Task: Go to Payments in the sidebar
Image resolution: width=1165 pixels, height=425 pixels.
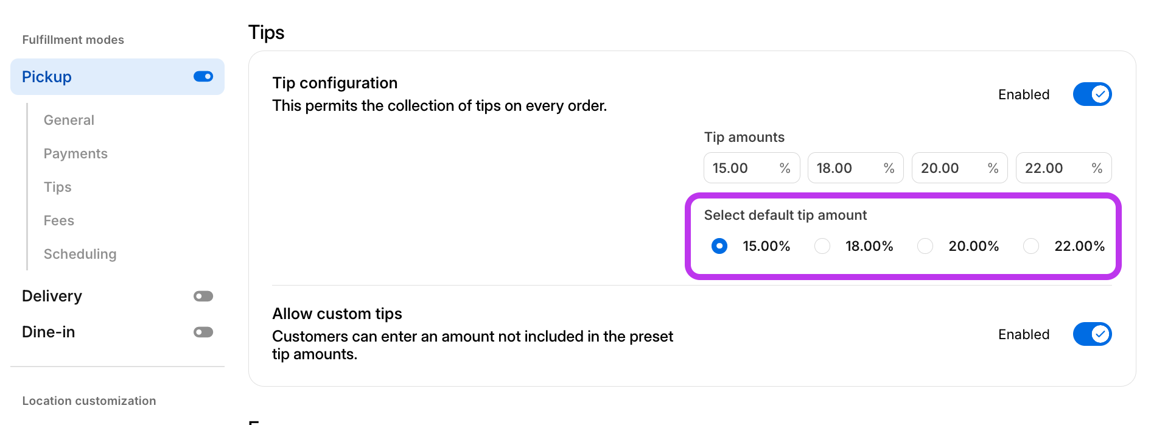Action: tap(75, 153)
